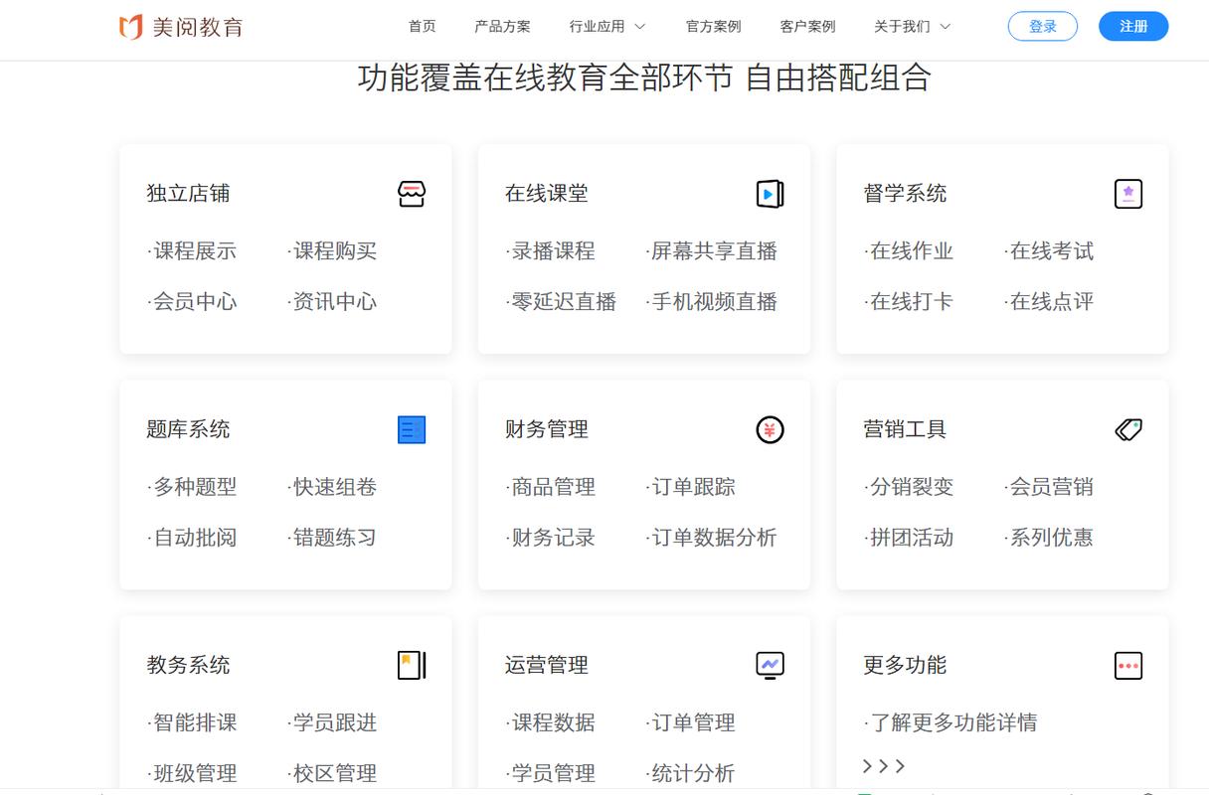Screen dimensions: 1209x795
Task: Click the 更多功能 card title
Action: [x=905, y=665]
